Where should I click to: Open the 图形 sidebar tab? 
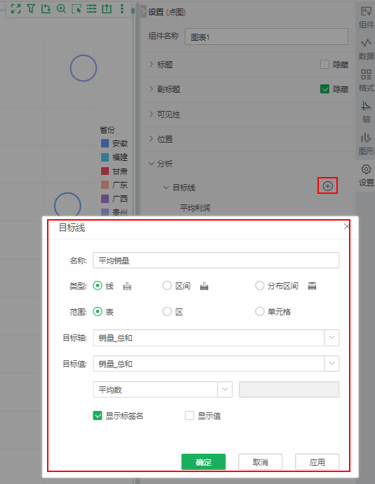click(366, 144)
